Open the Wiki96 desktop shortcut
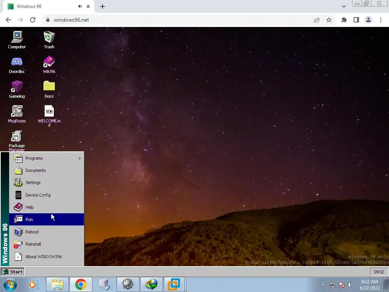The image size is (389, 292). [49, 65]
